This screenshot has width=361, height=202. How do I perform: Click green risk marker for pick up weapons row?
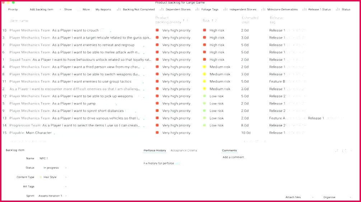[205, 96]
